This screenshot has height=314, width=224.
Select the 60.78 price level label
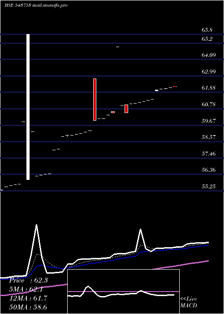209,105
